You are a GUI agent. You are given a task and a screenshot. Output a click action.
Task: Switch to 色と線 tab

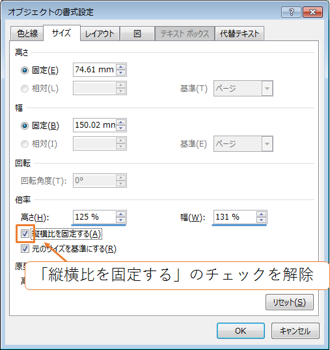coord(27,33)
